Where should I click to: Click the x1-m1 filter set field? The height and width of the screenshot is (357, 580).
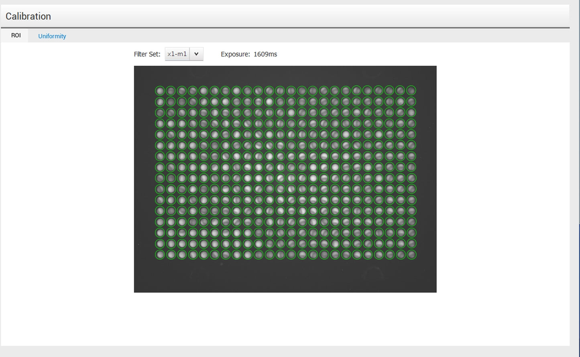click(x=177, y=54)
